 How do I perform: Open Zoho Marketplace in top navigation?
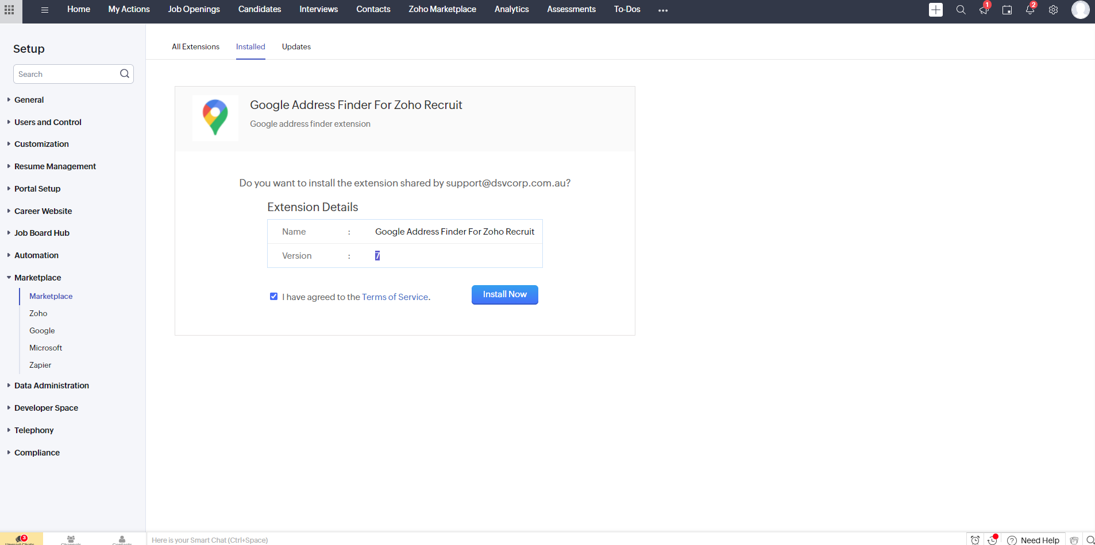click(442, 9)
